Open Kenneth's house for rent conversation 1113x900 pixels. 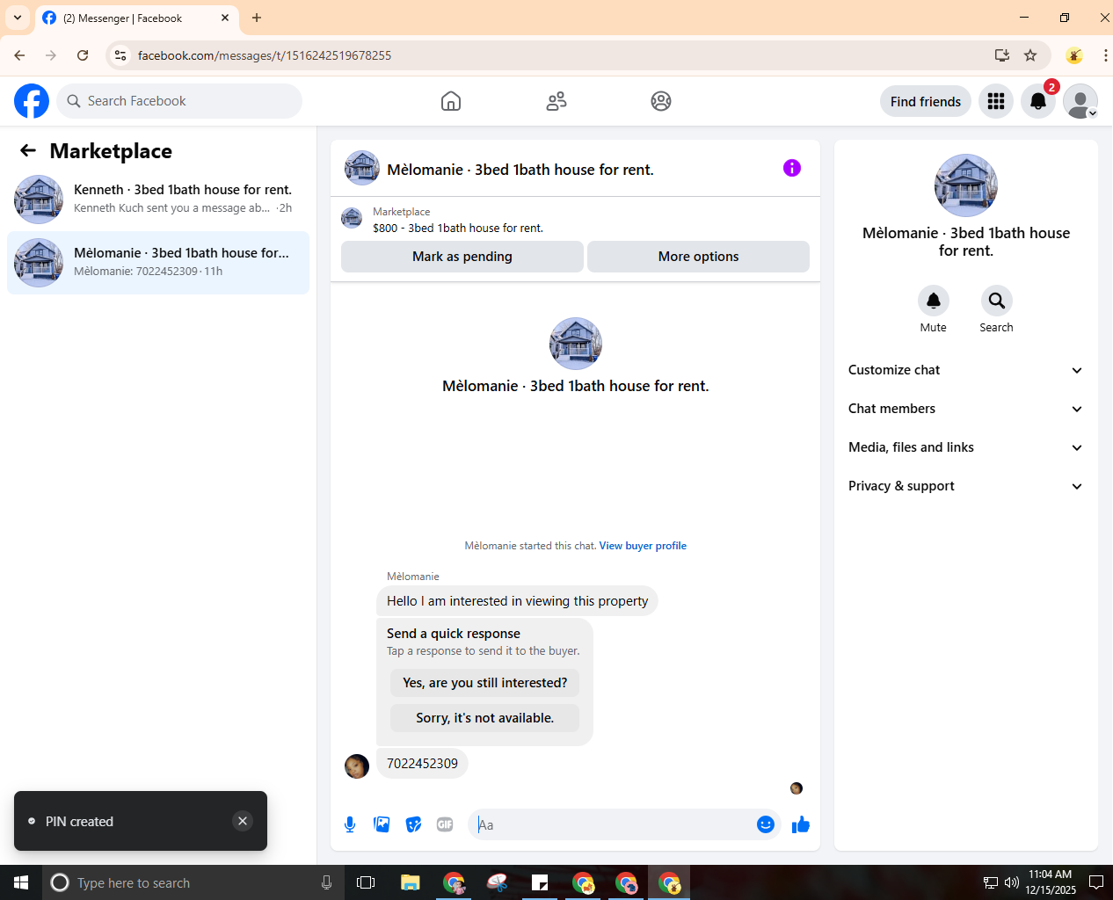tap(158, 200)
